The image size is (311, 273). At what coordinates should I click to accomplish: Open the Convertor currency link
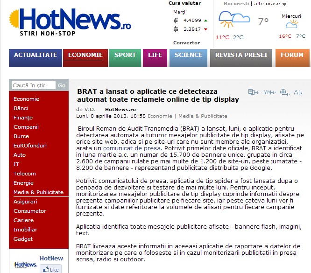point(186,43)
